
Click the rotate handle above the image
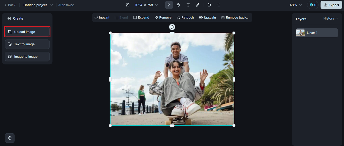click(172, 27)
